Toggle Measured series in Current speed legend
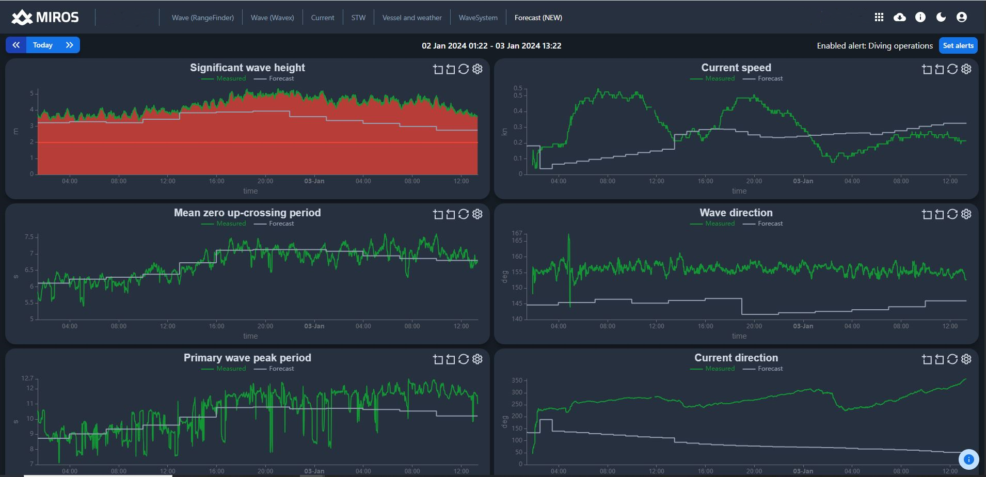 (713, 78)
